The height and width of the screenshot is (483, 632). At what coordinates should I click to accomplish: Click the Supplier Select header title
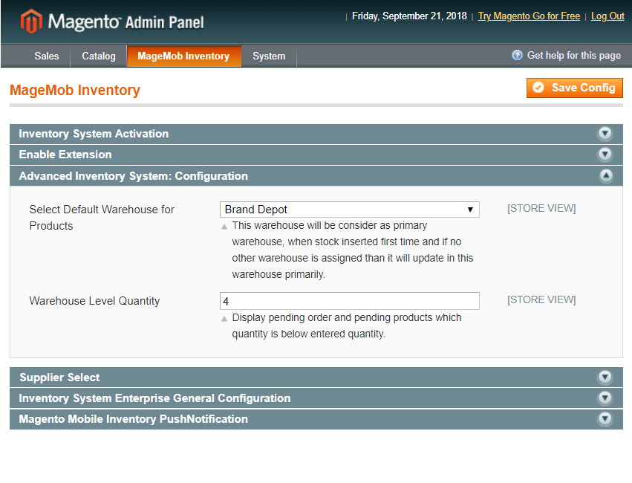[59, 377]
